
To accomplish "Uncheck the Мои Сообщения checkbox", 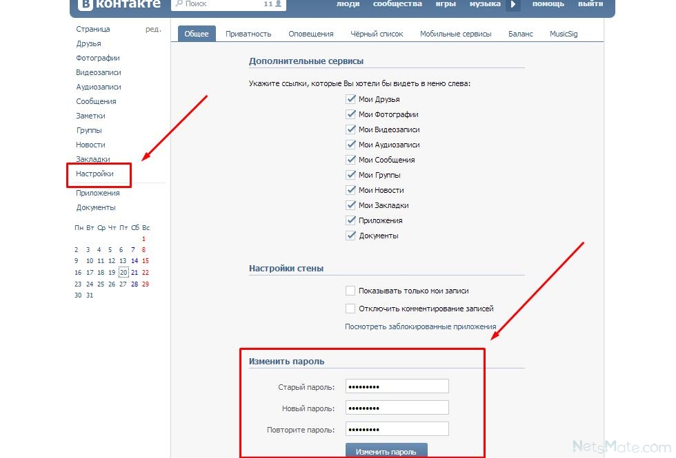I will (350, 160).
